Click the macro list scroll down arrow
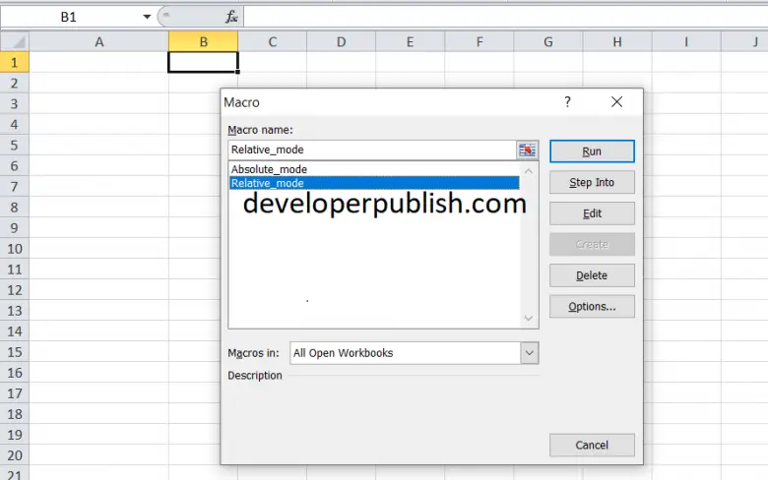768x480 pixels. 530,318
